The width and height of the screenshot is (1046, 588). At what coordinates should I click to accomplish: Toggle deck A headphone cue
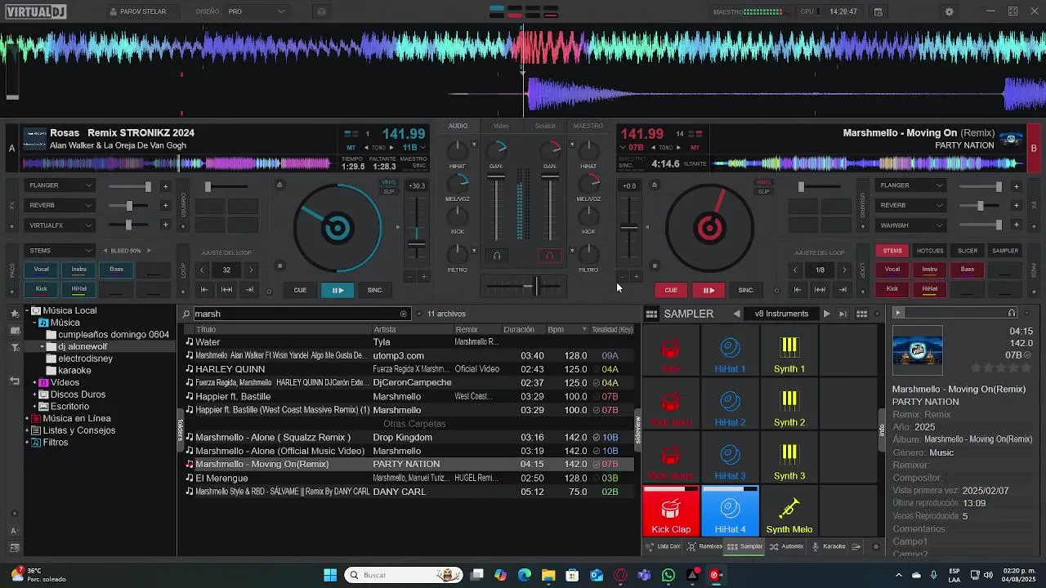[497, 256]
